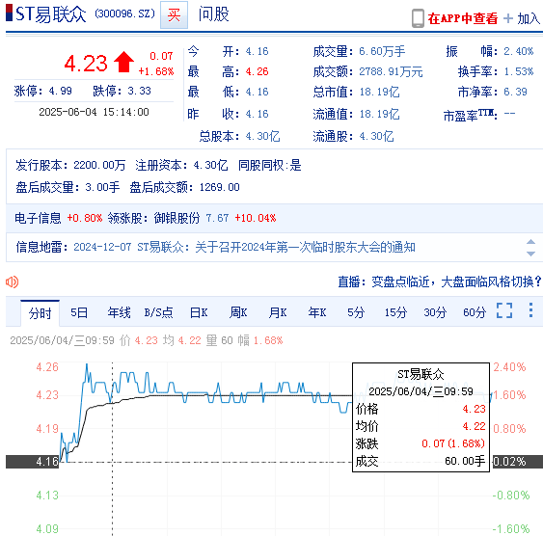Click the red 买 buy button
Viewport: 543px width, 536px height.
pyautogui.click(x=174, y=14)
